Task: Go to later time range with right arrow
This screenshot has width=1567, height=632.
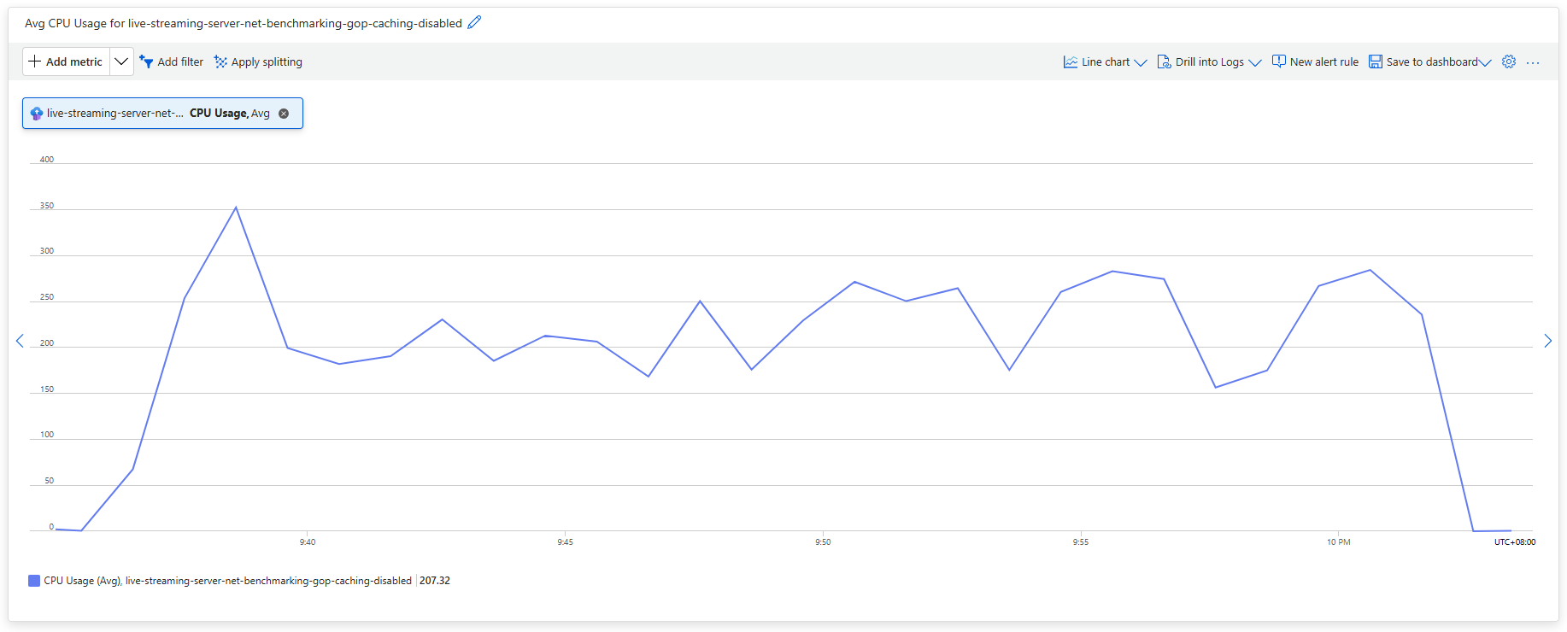Action: coord(1547,341)
